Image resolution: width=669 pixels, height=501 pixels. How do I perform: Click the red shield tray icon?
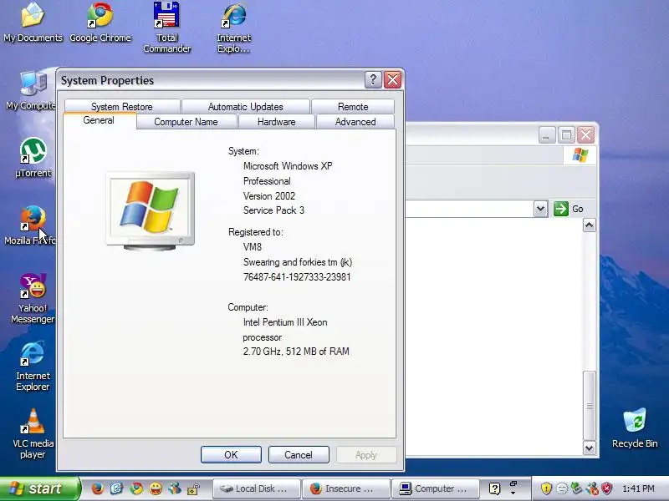[x=607, y=488]
